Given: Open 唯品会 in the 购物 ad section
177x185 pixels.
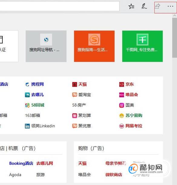Looking at the screenshot, I should pos(84,175).
